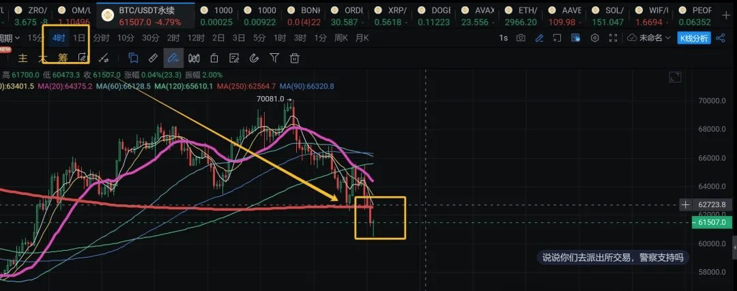Open the AAVE symbol tab
Image resolution: width=737 pixels, height=291 pixels.
pyautogui.click(x=566, y=16)
